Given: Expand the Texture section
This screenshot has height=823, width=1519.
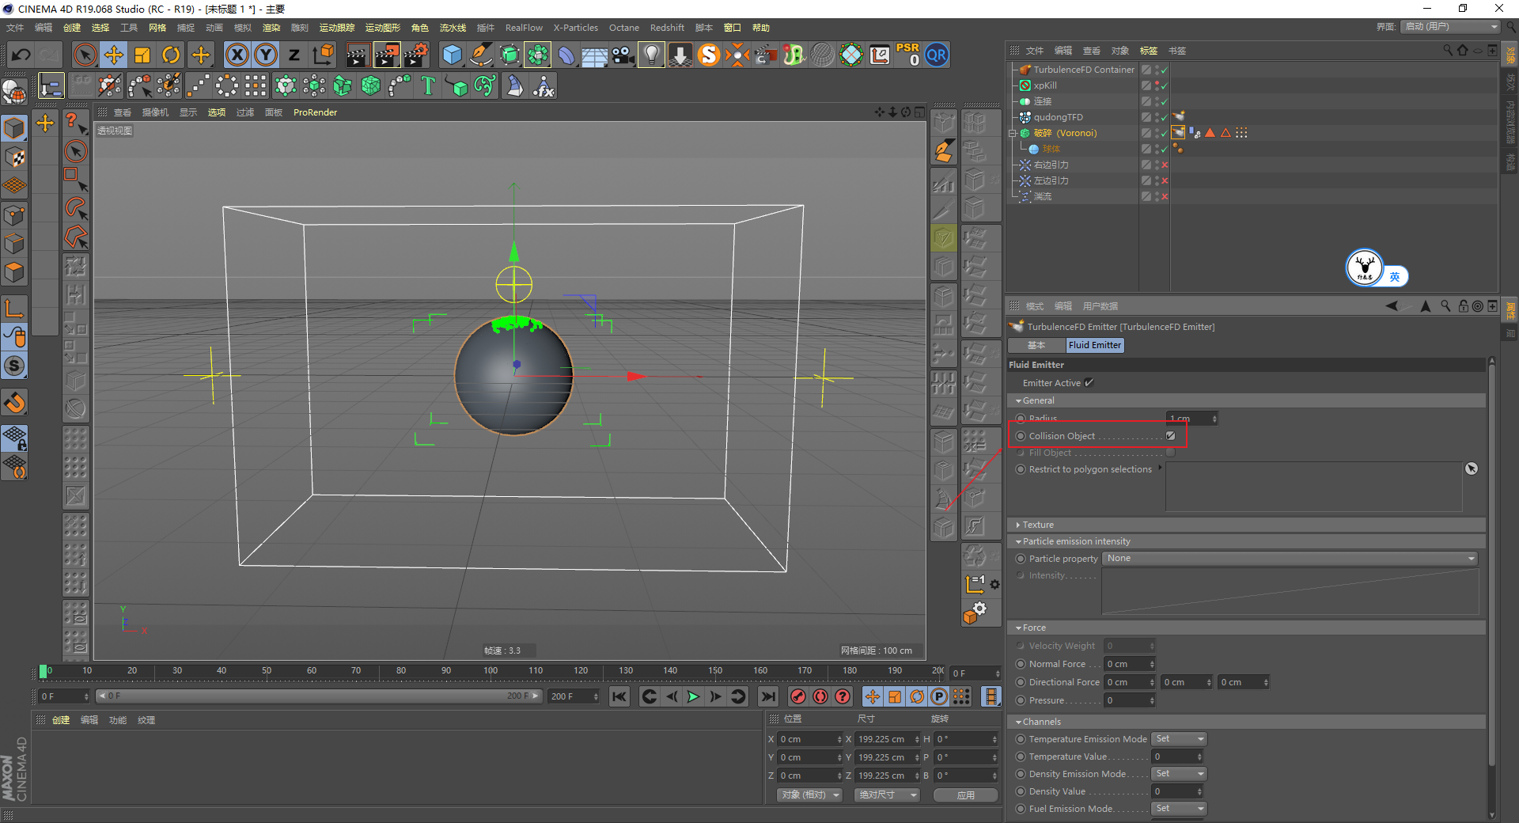Looking at the screenshot, I should tap(1018, 525).
